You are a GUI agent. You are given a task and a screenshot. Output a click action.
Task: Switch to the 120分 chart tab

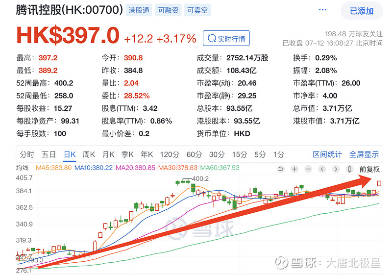170,154
